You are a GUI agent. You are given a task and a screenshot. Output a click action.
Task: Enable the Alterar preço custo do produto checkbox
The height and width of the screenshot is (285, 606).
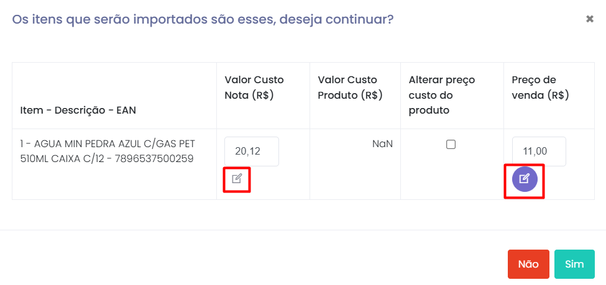pyautogui.click(x=451, y=145)
